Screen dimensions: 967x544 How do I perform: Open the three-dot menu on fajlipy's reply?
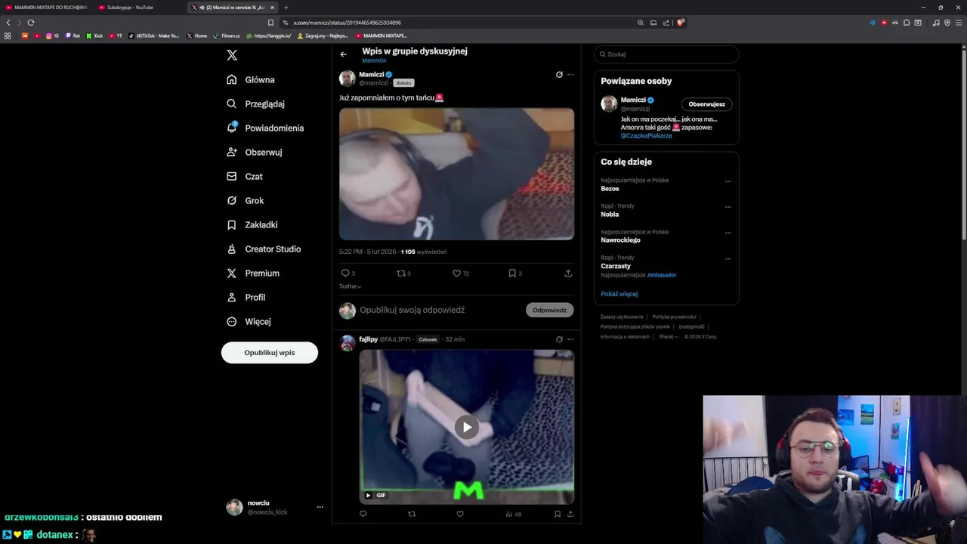tap(570, 339)
